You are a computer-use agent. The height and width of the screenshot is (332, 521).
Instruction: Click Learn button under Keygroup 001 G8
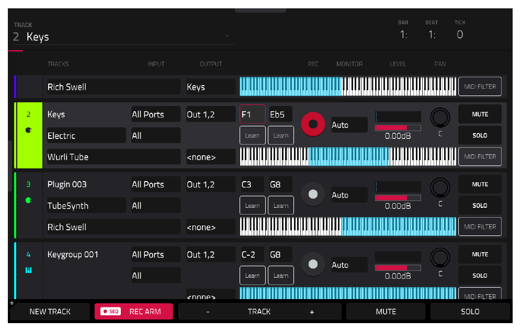pyautogui.click(x=281, y=275)
